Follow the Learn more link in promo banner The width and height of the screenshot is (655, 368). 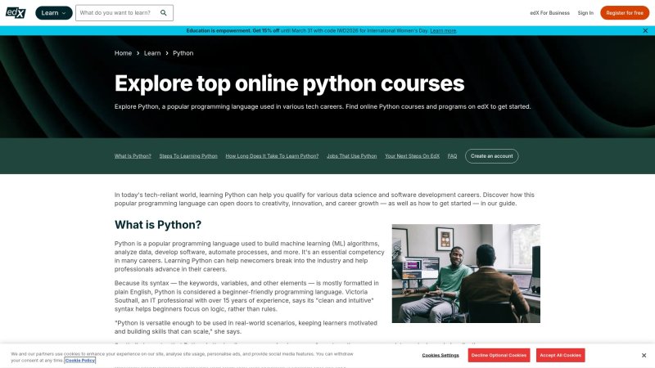[x=443, y=31]
